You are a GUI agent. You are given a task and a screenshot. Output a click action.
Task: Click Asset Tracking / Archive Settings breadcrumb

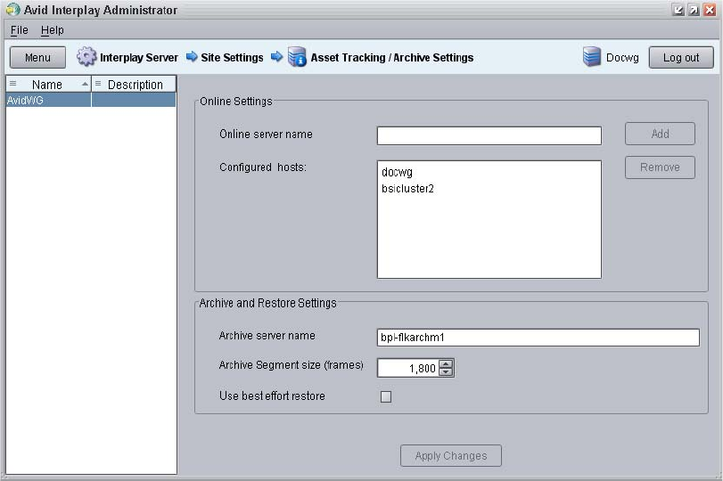[x=392, y=58]
